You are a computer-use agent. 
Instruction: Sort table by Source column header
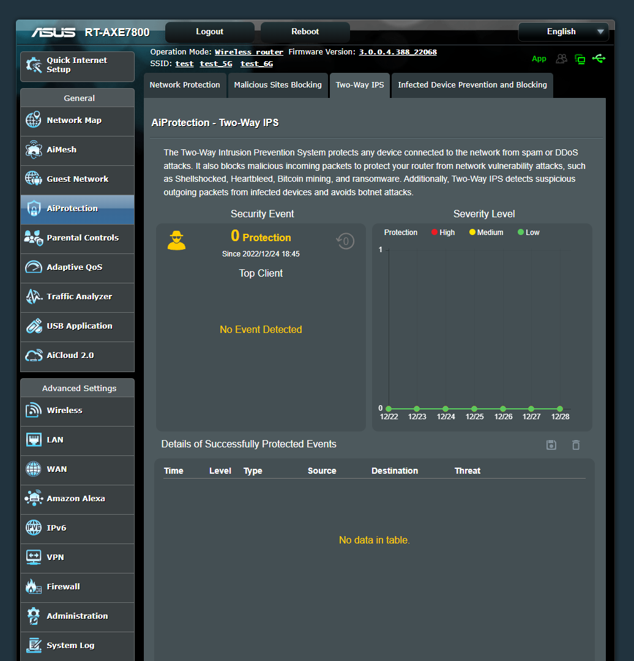point(322,471)
